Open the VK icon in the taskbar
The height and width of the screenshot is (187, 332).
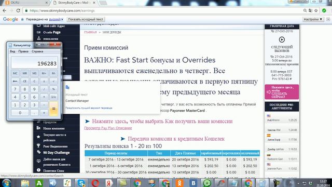[x=193, y=183]
